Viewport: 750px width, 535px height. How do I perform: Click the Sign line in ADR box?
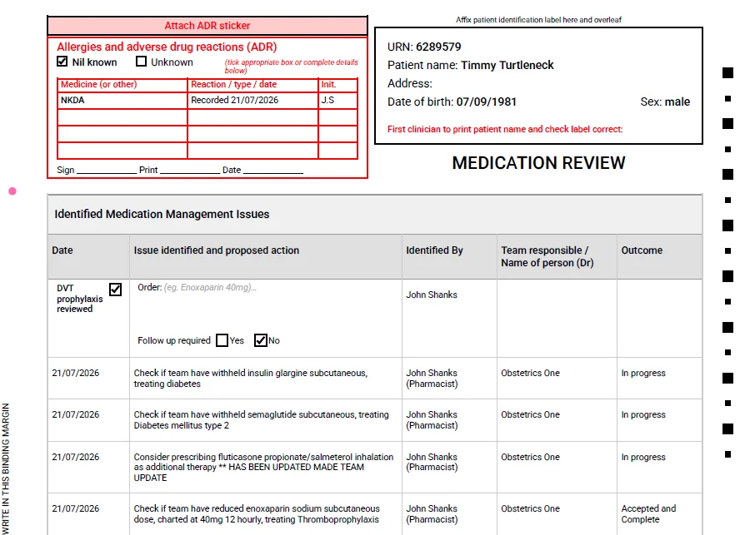click(x=106, y=170)
